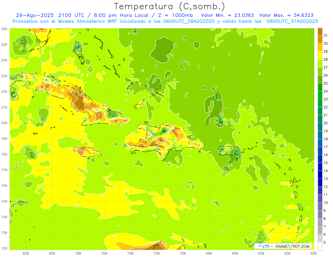Viewport: 333px width, 257px height.
Task: Click the legend scale label "12"
Action: (x=326, y=187)
